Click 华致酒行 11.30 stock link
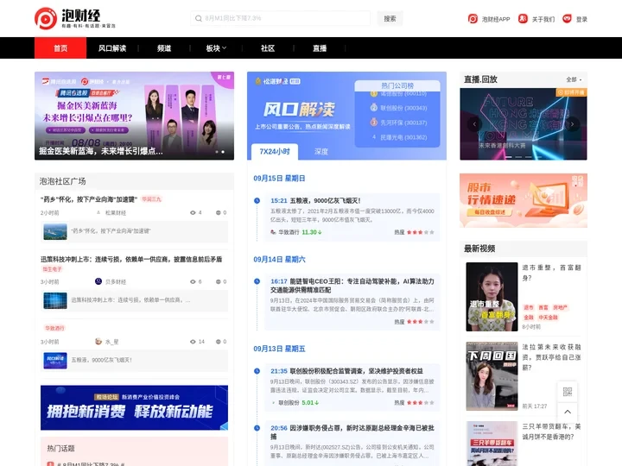 tap(296, 232)
